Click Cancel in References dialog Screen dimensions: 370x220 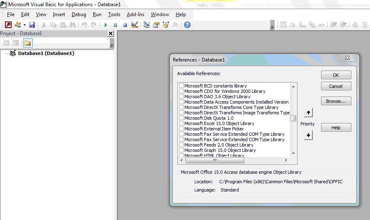336,86
